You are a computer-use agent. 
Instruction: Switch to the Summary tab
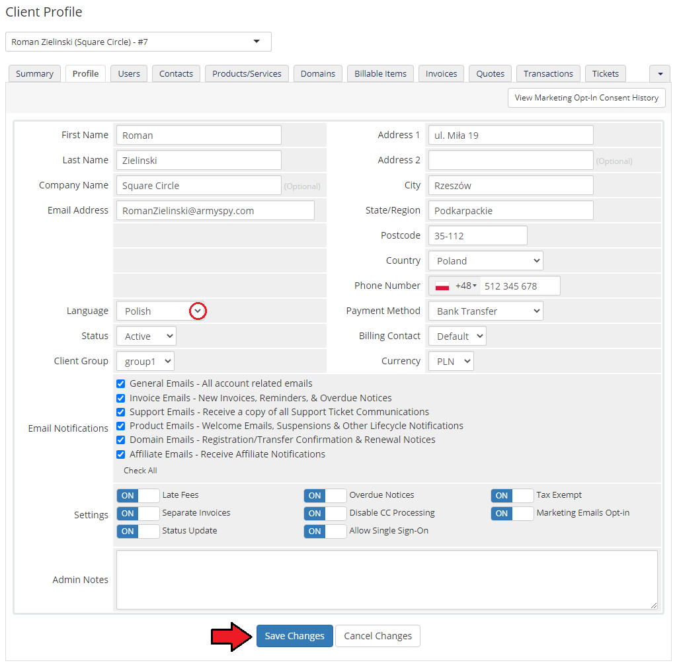click(x=34, y=74)
